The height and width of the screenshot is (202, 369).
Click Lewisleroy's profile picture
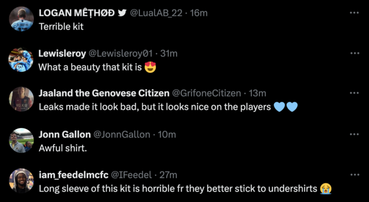(x=21, y=60)
